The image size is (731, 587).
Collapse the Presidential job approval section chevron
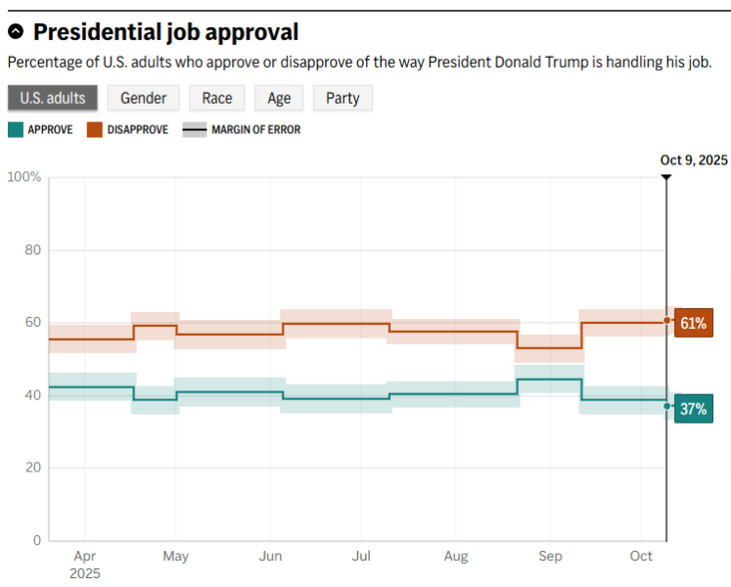[x=16, y=33]
